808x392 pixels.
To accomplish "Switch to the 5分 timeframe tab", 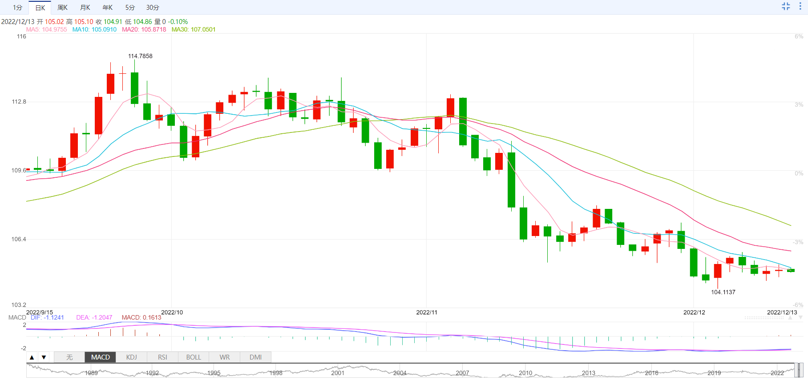I will [130, 8].
